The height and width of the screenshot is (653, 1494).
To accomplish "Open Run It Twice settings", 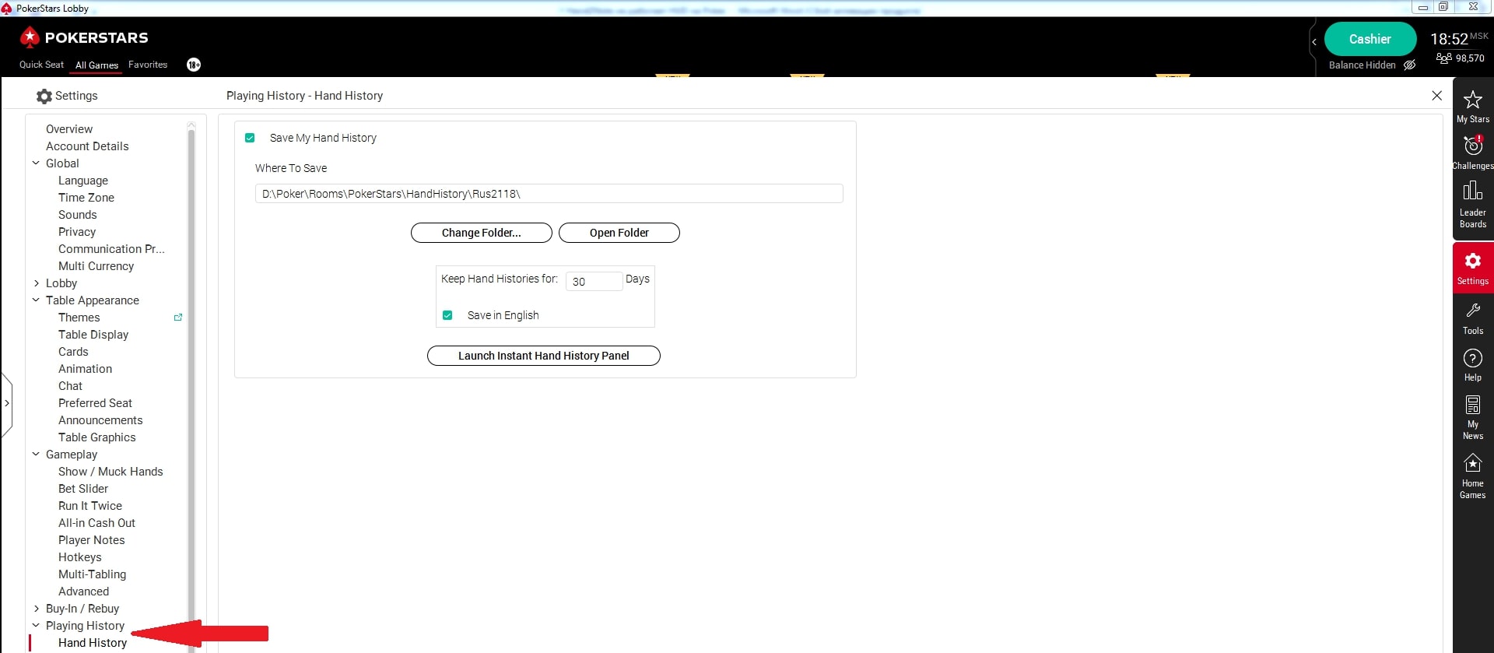I will (90, 506).
